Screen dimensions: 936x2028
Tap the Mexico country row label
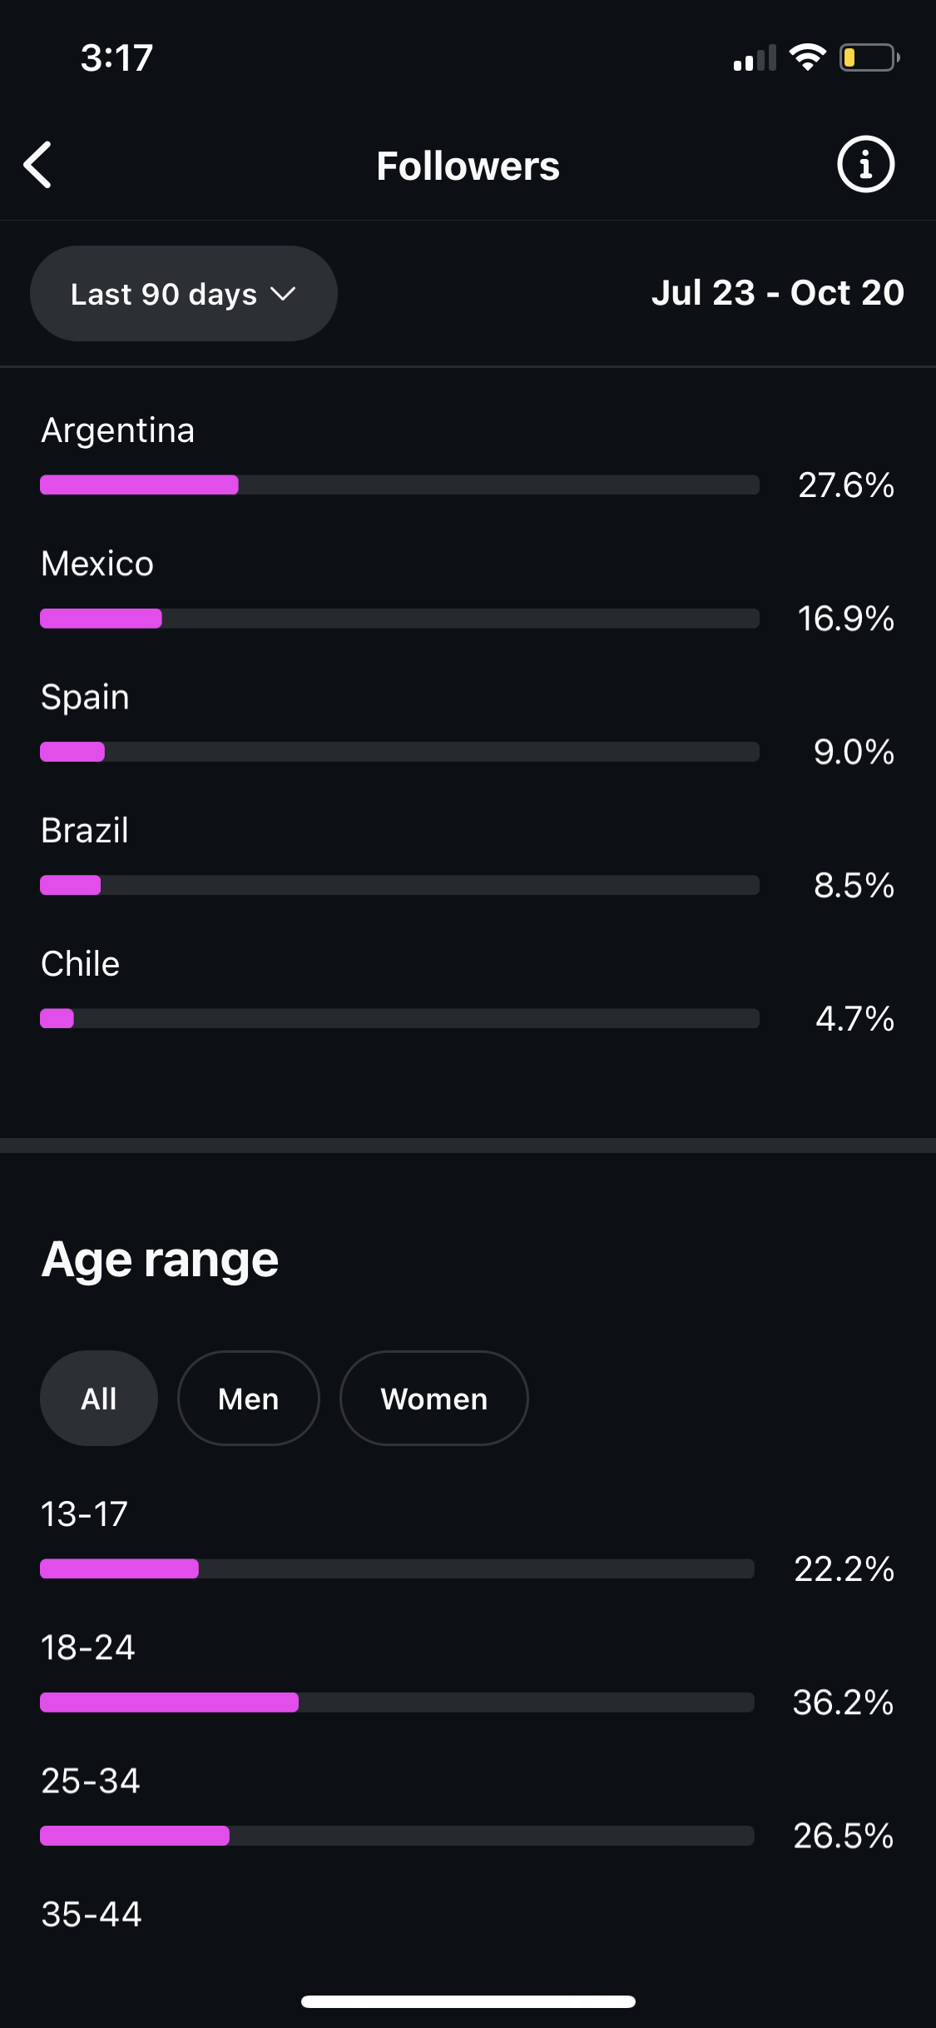point(97,564)
